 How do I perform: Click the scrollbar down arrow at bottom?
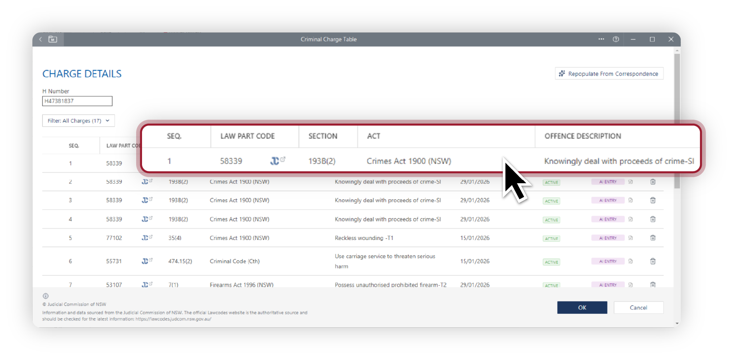tap(677, 323)
